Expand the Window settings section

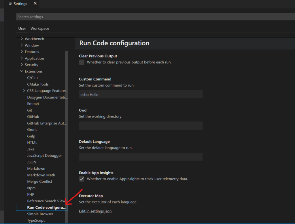pos(32,45)
